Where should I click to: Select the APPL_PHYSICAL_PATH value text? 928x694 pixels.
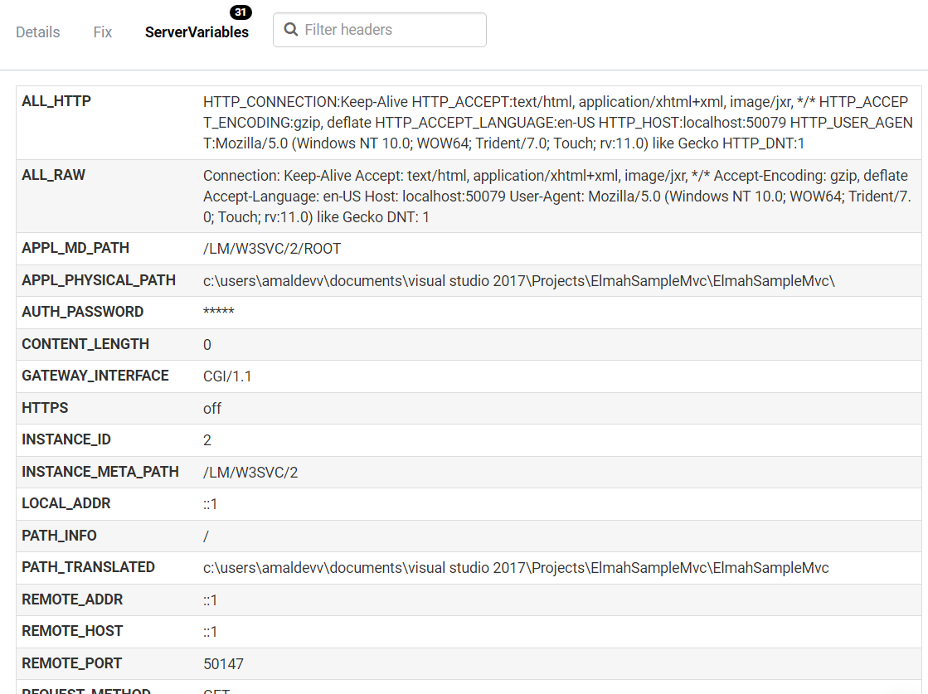(518, 281)
